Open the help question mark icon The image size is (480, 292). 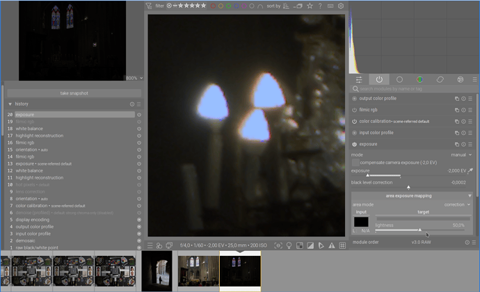pos(320,6)
